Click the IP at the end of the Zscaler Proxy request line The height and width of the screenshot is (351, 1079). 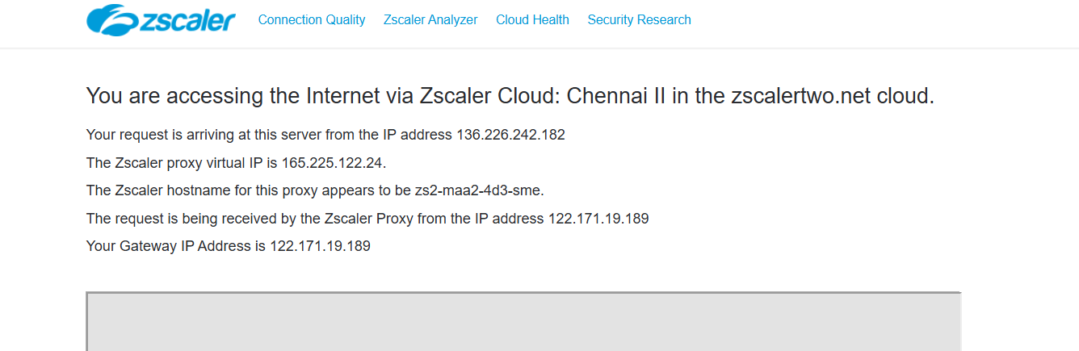(598, 219)
